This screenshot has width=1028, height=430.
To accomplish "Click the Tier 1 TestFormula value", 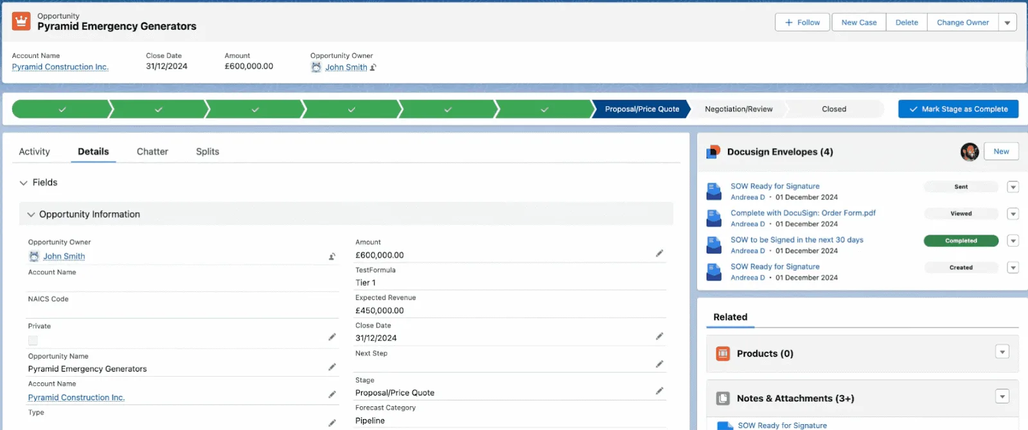I will [x=366, y=283].
